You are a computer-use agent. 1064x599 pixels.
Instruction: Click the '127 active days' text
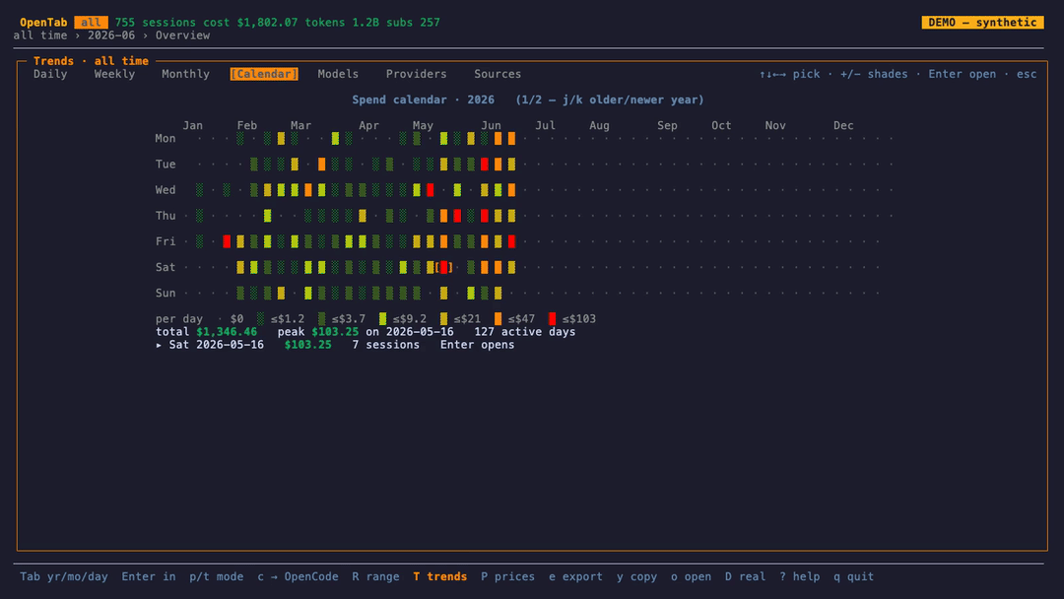click(524, 332)
